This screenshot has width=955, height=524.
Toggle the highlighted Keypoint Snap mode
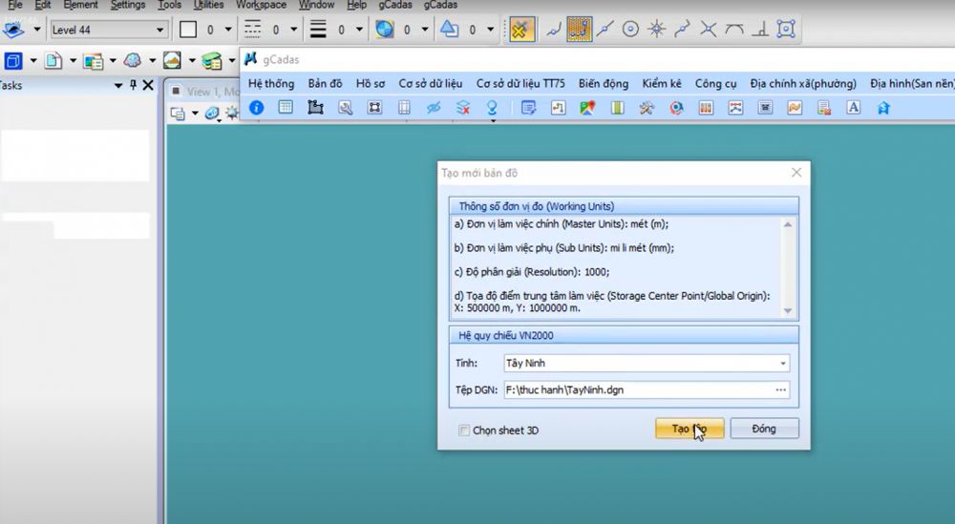[580, 29]
